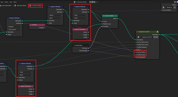Open Float dropdown in lower Capture Attribute node
Screen dimensions: 178x97
(x=26, y=72)
